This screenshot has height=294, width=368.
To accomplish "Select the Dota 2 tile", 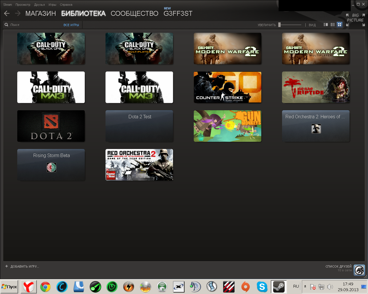I will [x=51, y=126].
